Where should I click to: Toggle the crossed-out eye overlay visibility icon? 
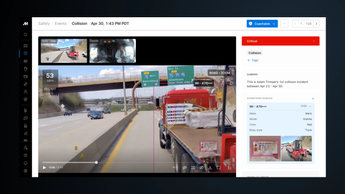[201, 168]
